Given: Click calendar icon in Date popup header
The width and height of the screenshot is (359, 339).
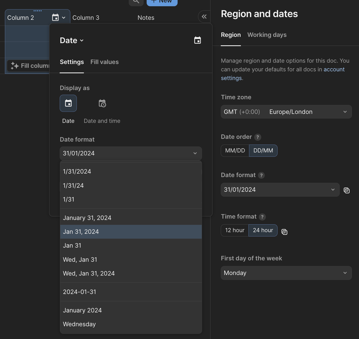Looking at the screenshot, I should pos(197,40).
